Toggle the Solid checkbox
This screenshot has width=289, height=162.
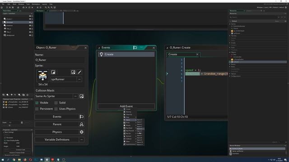[x=56, y=103]
